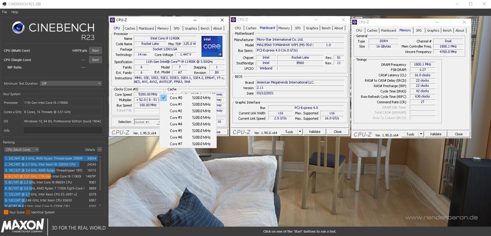
Task: Open Graphics tab in first CPU-Z window
Action: (191, 28)
